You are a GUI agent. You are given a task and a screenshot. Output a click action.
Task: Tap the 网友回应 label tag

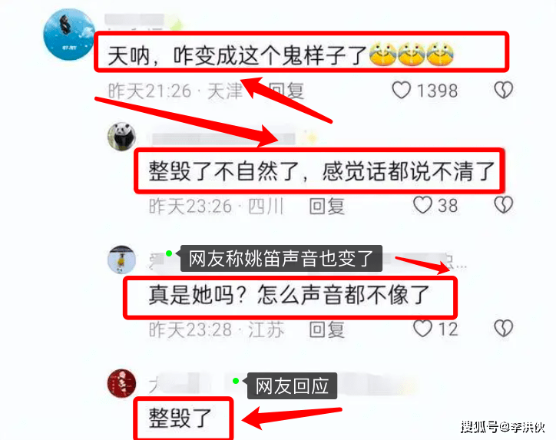click(292, 385)
